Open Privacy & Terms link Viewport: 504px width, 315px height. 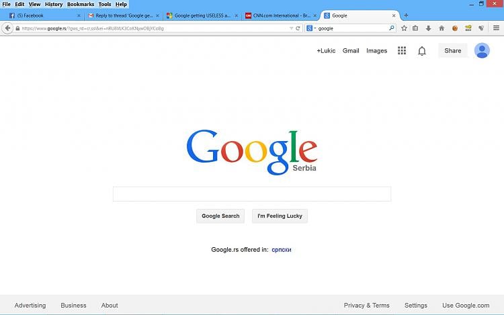pos(366,306)
